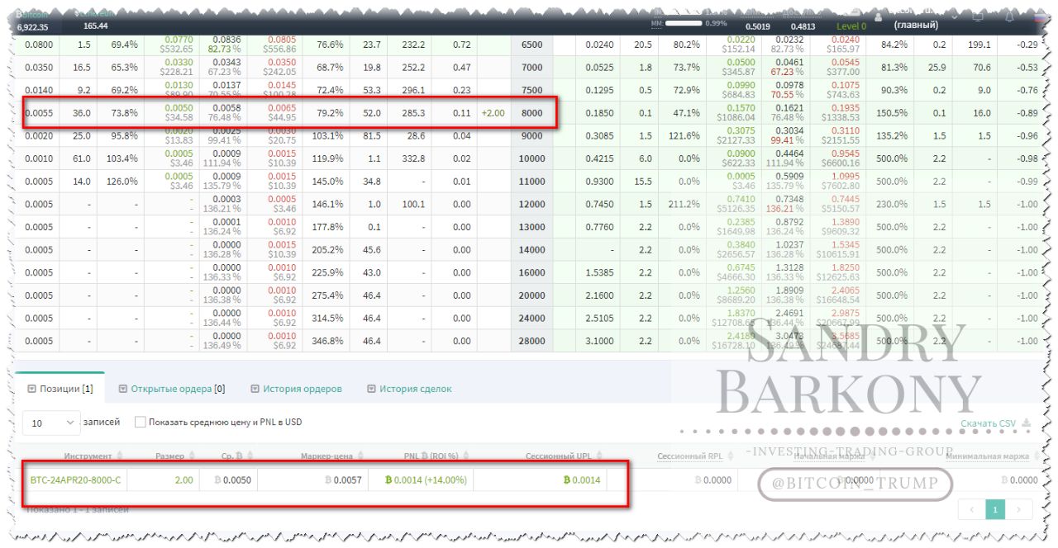Sort positions by Размер column arrows
Image resolution: width=1058 pixels, height=548 pixels.
click(193, 456)
